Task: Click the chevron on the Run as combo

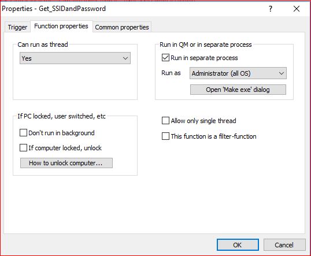Action: (282, 73)
